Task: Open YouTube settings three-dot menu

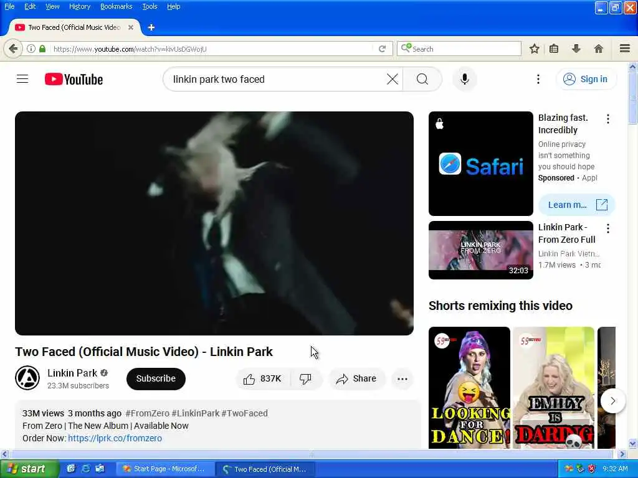Action: point(538,79)
